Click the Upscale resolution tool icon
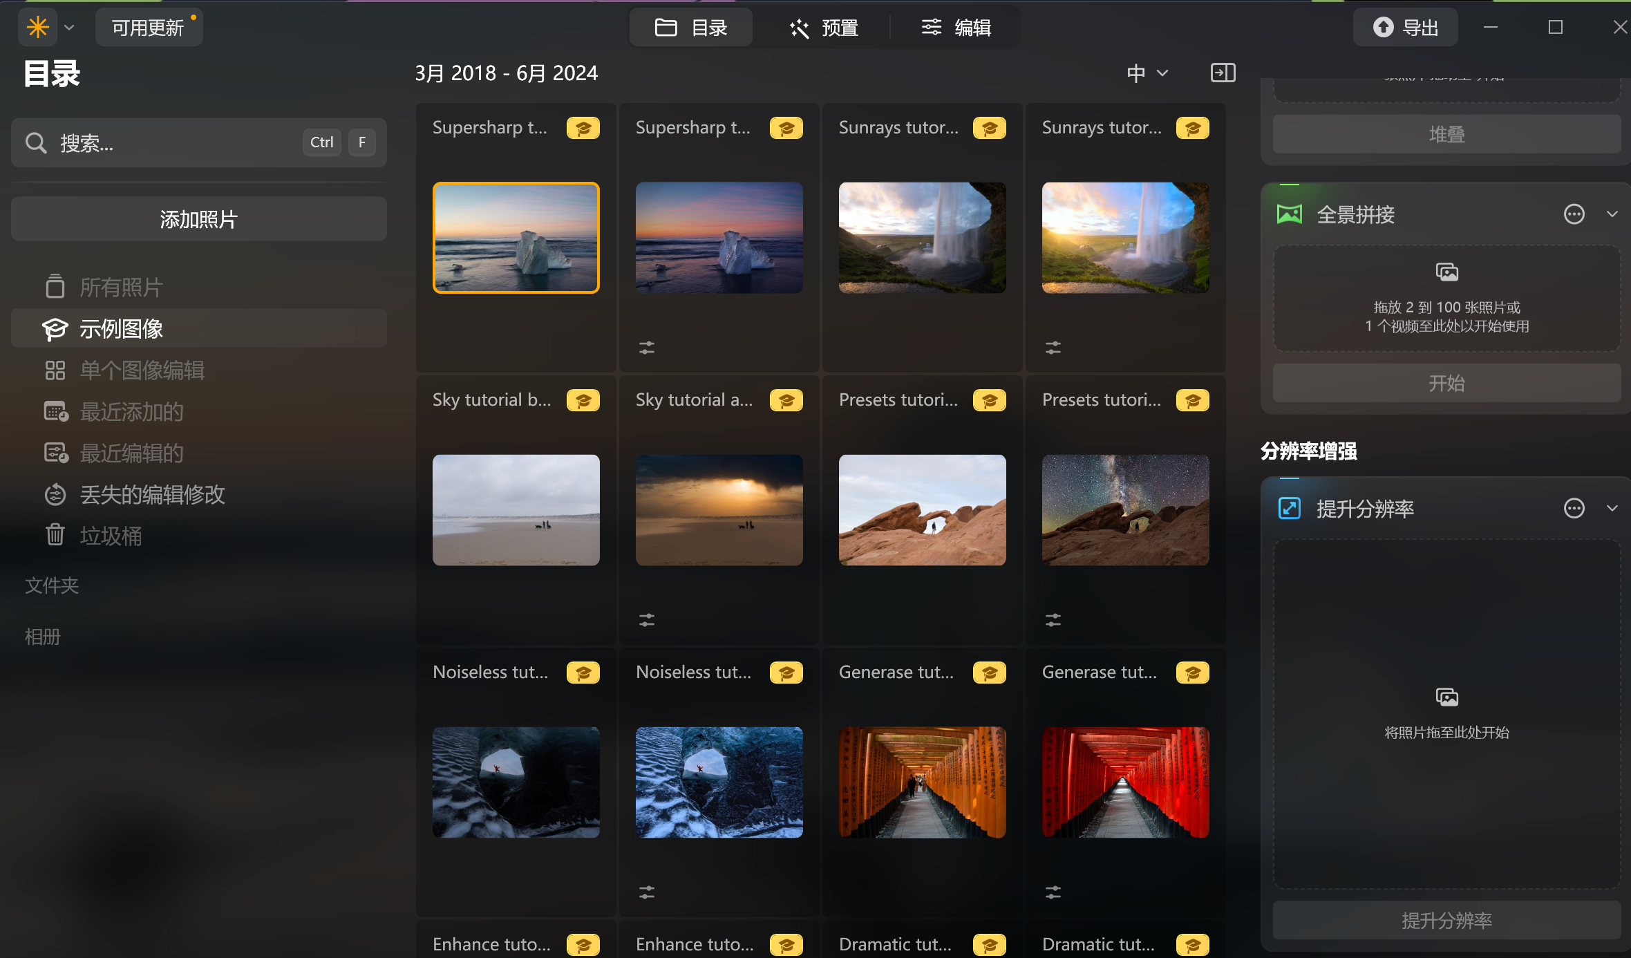Image resolution: width=1631 pixels, height=958 pixels. [1289, 509]
